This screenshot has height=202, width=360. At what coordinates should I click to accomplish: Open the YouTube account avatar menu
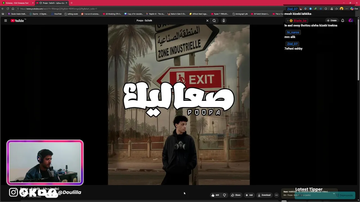(x=350, y=20)
